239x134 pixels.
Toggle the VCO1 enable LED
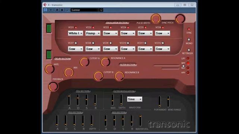(76, 27)
